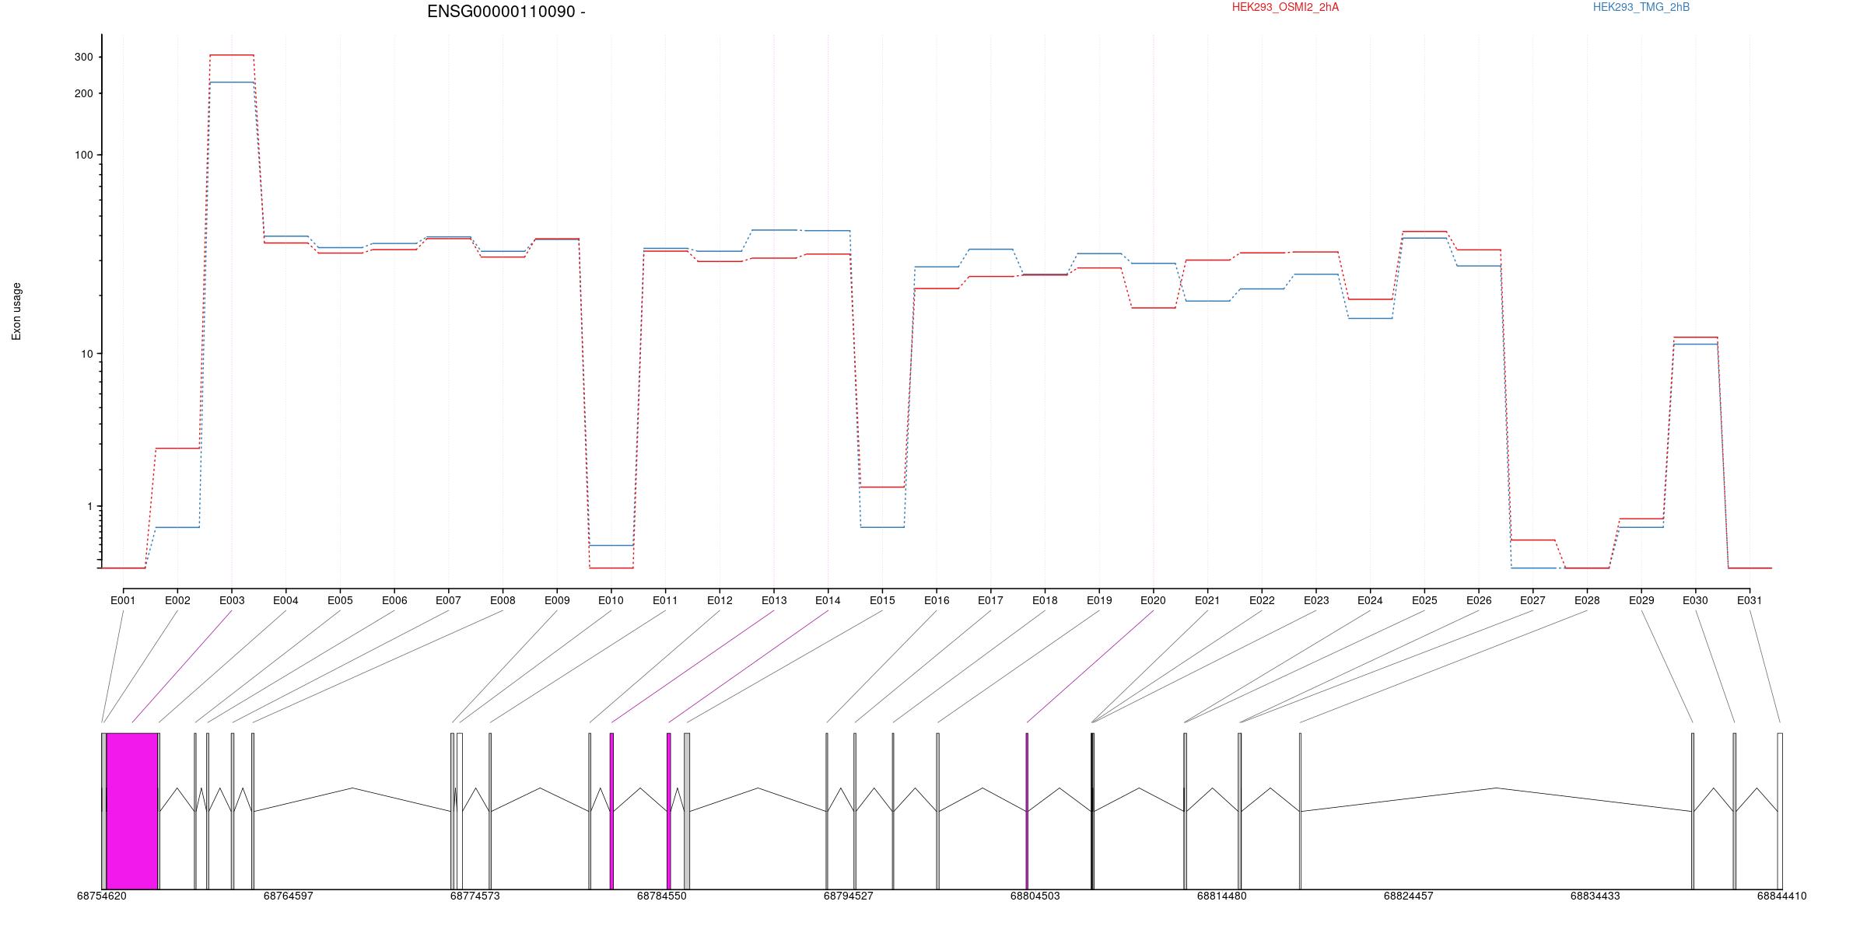Screen dimensions: 1867x933
Task: Select exon label E023
Action: pos(1316,600)
